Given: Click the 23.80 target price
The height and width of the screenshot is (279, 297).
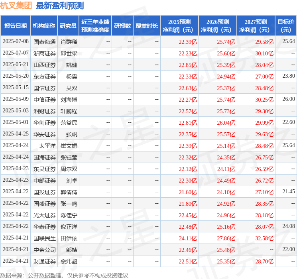Looking at the screenshot, I should click(x=289, y=76).
